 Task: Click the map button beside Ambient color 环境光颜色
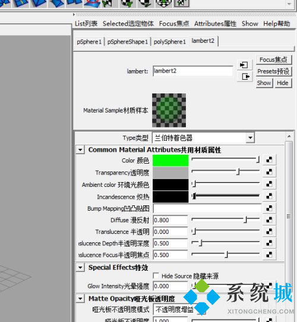(x=269, y=184)
